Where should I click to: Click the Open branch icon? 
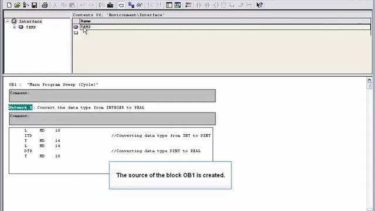[x=232, y=5]
